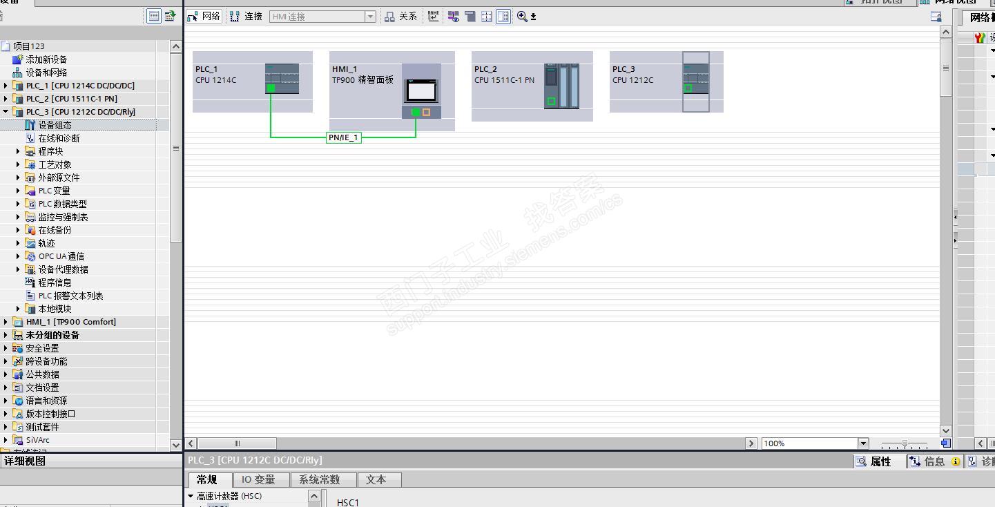Click the 未分组的设备 icon
The height and width of the screenshot is (507, 995).
18,335
